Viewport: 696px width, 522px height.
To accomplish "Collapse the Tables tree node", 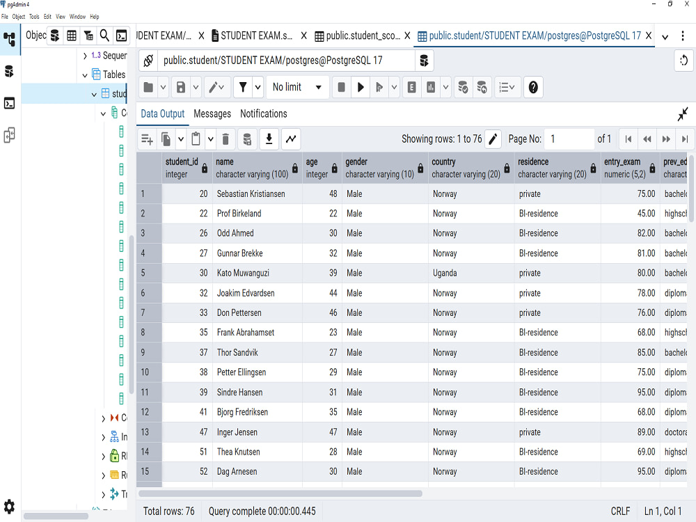I will pos(85,75).
